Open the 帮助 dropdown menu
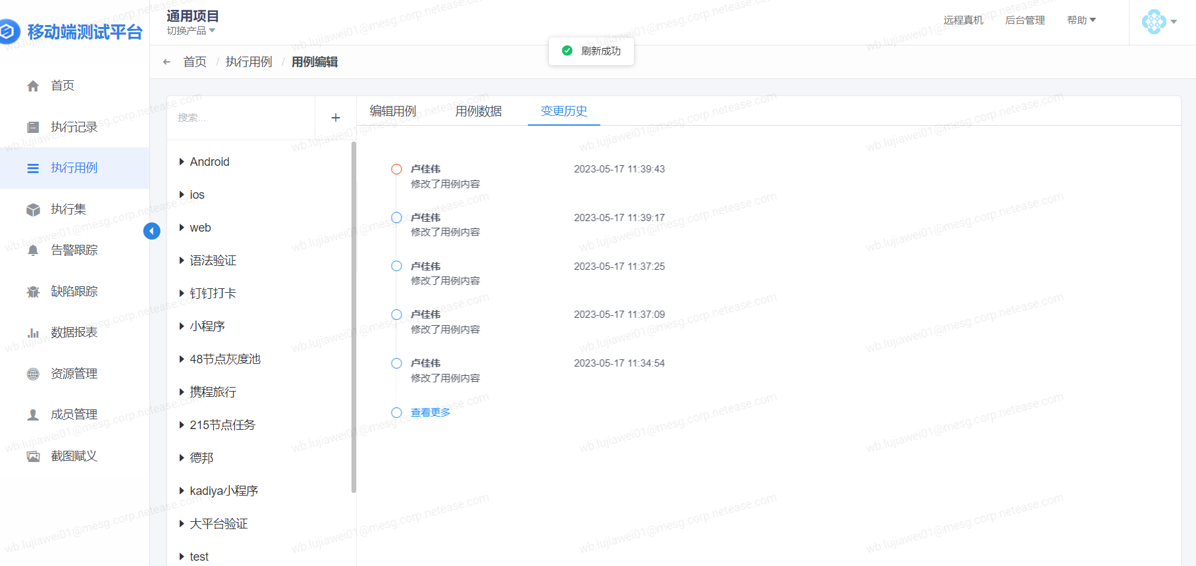 click(1081, 20)
